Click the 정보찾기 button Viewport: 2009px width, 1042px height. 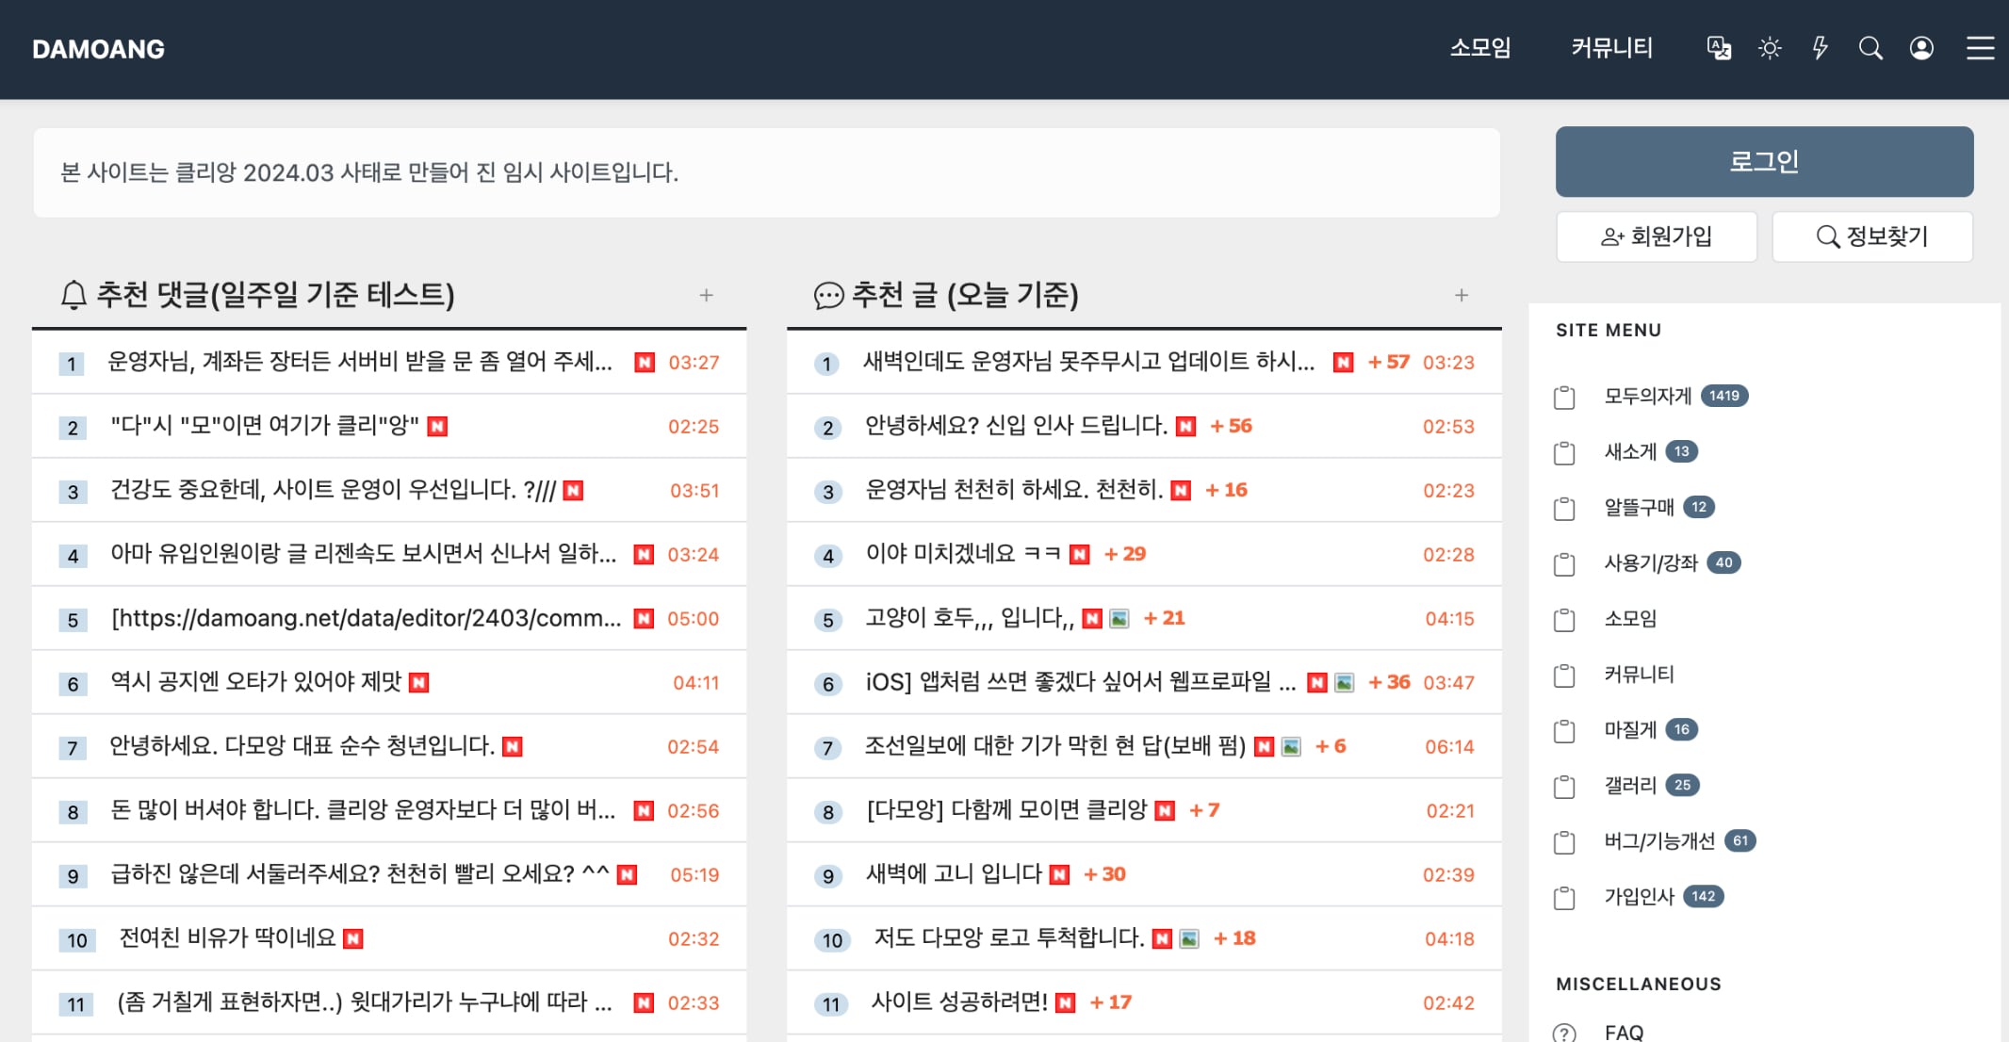(1872, 236)
